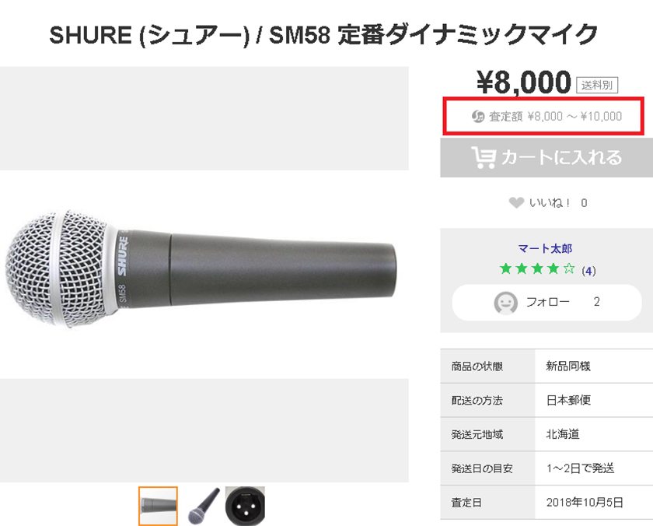Click the smiley avatar icon beside フォロー
Image resolution: width=653 pixels, height=526 pixels.
click(506, 302)
